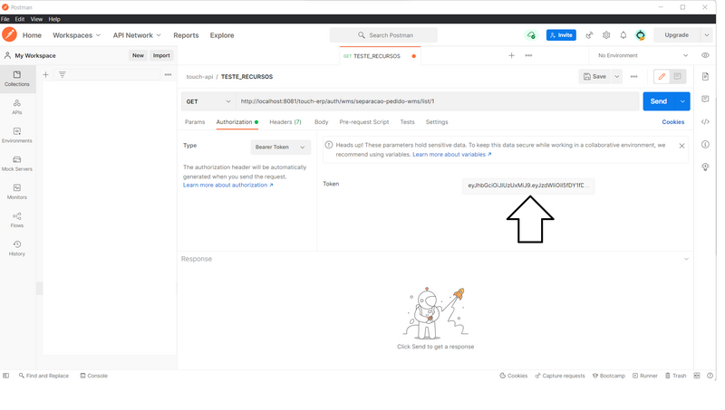Open Learn more about authorization link
The width and height of the screenshot is (725, 410).
pyautogui.click(x=228, y=186)
